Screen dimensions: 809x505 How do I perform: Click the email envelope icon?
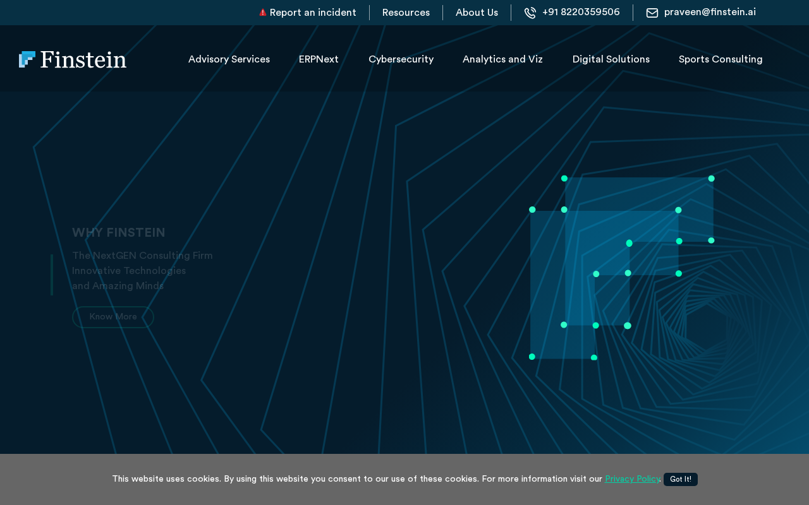click(x=652, y=13)
